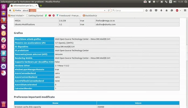Go back with the back arrow
The width and height of the screenshot is (188, 108).
tap(10, 10)
